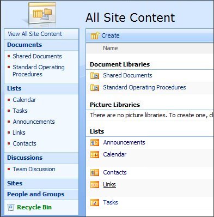This screenshot has height=217, width=214.
Task: Open the underlined Links list
Action: (x=109, y=184)
